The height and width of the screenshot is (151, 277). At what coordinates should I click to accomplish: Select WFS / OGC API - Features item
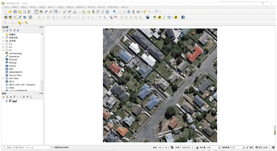22,85
